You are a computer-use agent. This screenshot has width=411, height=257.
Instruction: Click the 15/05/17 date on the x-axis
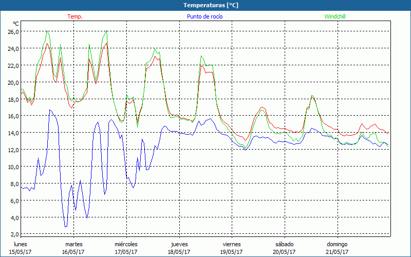(21, 252)
